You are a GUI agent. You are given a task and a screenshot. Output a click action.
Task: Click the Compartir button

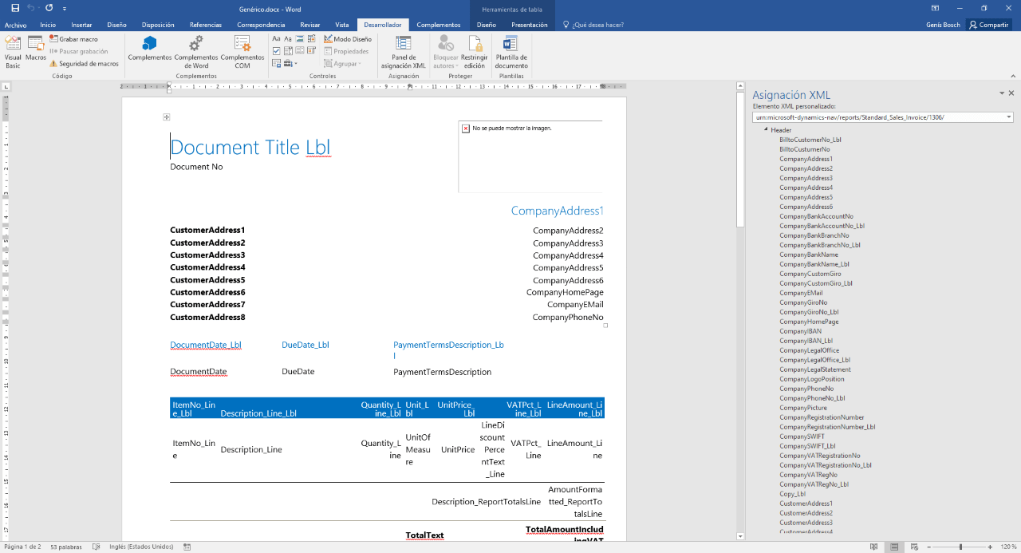[988, 25]
